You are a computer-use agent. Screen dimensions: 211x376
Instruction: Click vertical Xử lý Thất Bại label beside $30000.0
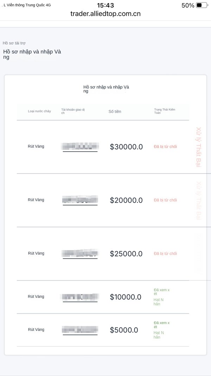pos(198,147)
